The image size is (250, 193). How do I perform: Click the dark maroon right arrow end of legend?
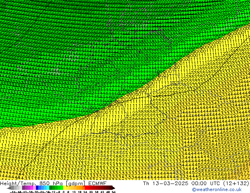tap(113, 188)
